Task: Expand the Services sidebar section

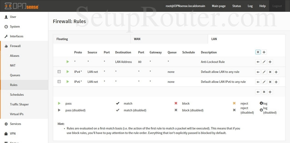Action: (15, 124)
